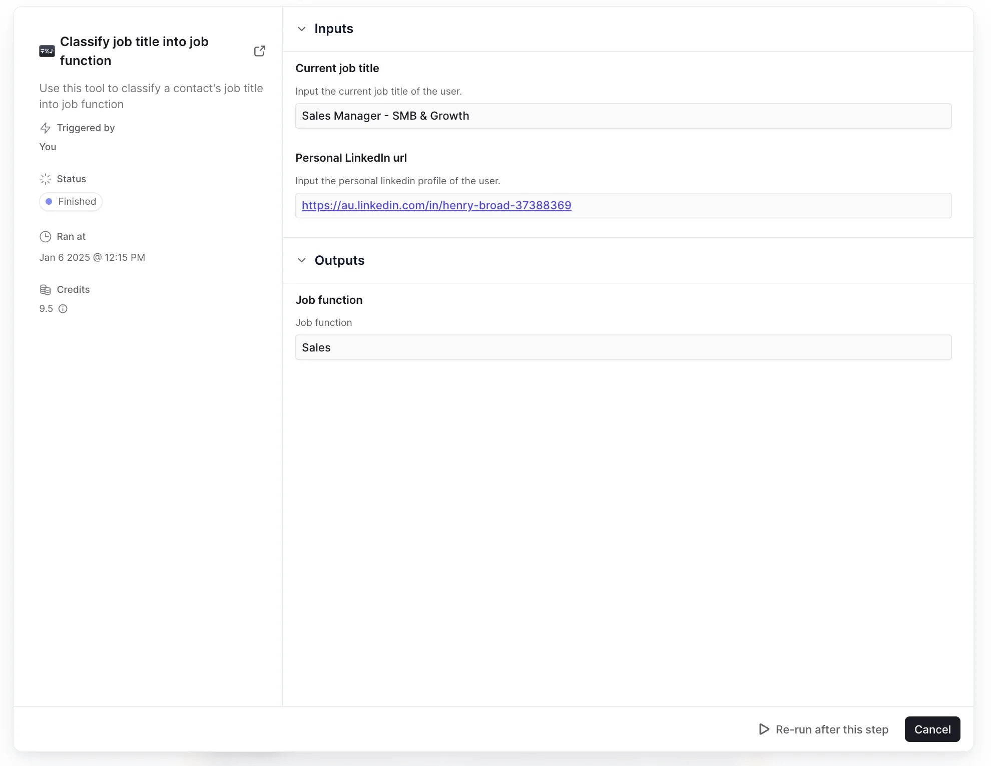Click the Finished status badge

tap(71, 202)
